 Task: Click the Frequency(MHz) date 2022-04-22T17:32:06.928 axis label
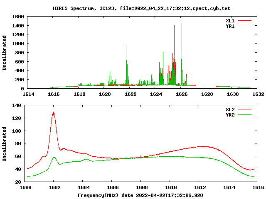pos(140,195)
